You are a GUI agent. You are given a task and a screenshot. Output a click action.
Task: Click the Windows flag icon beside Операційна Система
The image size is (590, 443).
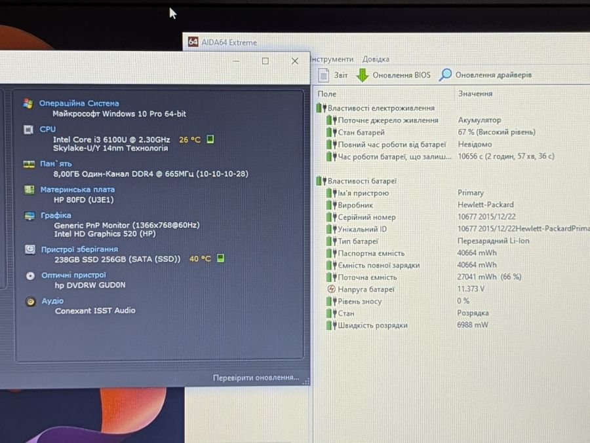tap(28, 103)
